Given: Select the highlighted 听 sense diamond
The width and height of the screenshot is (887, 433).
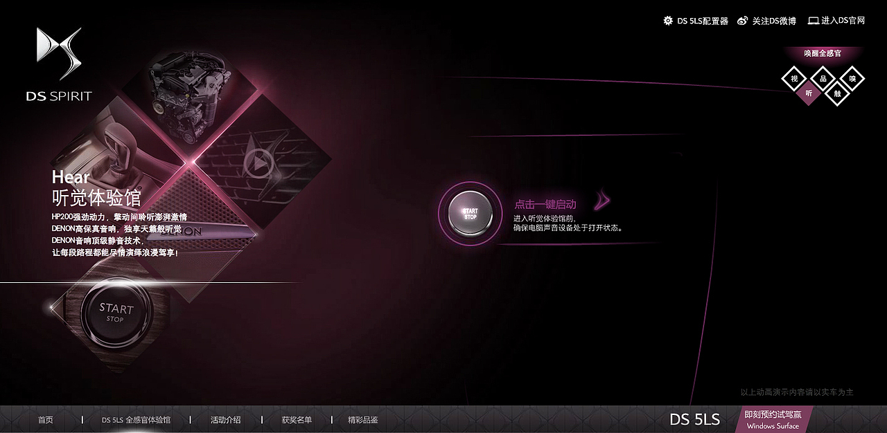Looking at the screenshot, I should pos(809,93).
